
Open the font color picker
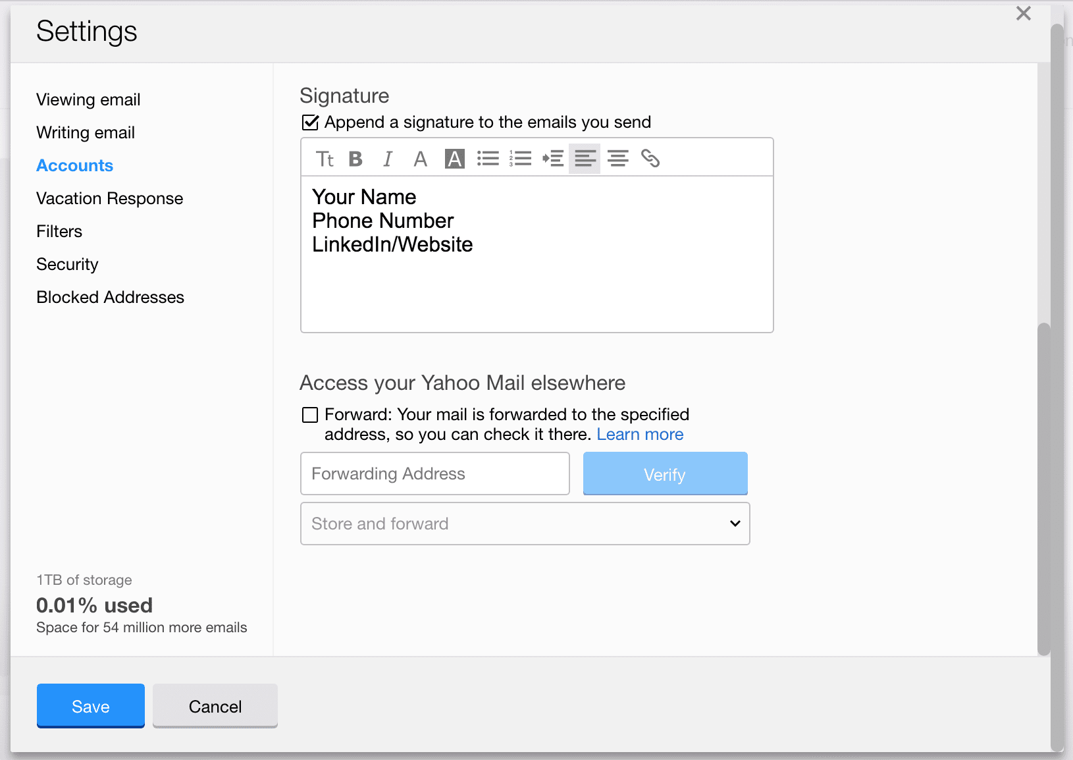(421, 158)
